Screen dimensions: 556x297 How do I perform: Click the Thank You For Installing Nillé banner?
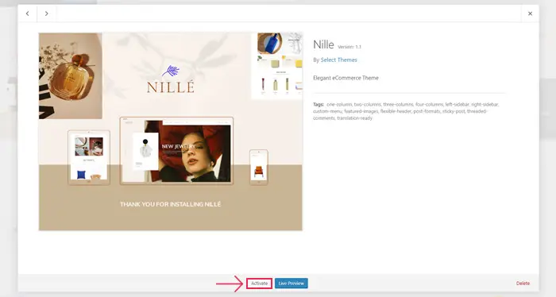coord(170,204)
